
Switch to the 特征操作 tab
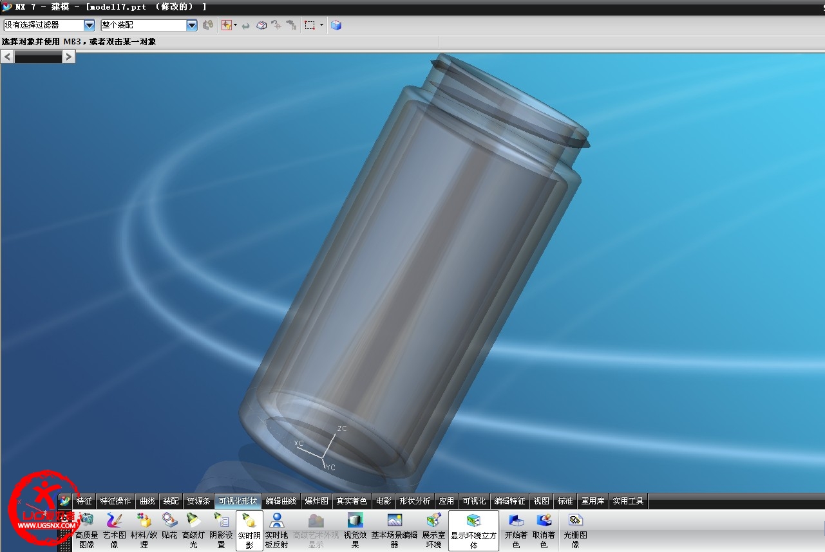click(115, 501)
